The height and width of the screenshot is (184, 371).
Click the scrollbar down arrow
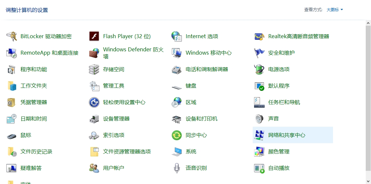coord(368,181)
